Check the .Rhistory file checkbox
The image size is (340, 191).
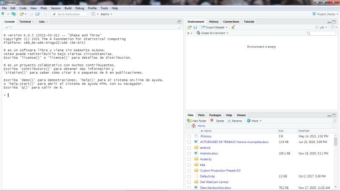pos(189,136)
